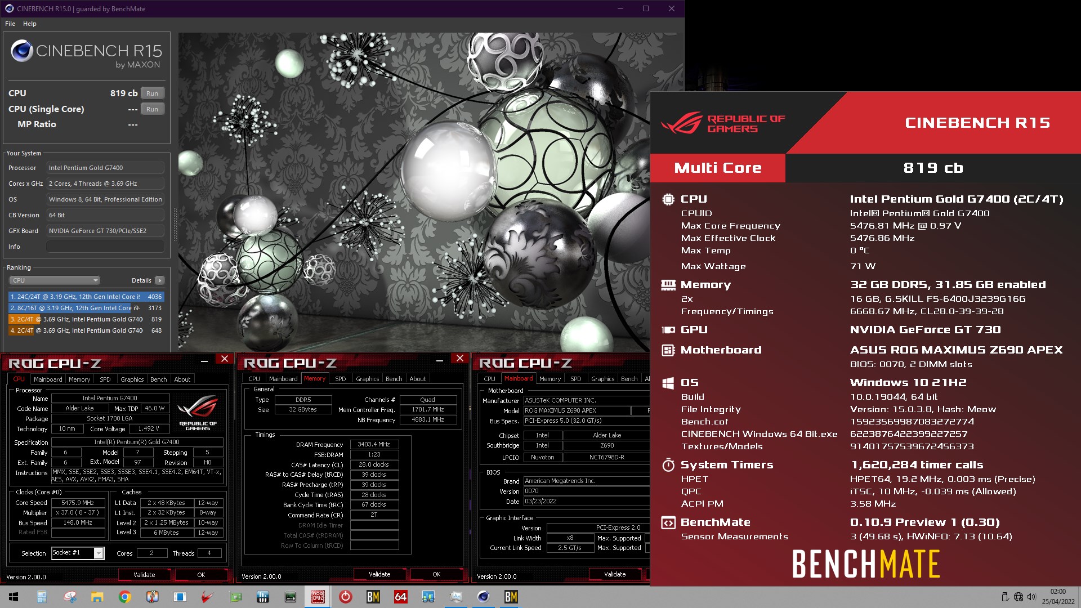Screen dimensions: 1081x608
Task: Open SPD tab in first CPU-Z window
Action: pos(105,379)
